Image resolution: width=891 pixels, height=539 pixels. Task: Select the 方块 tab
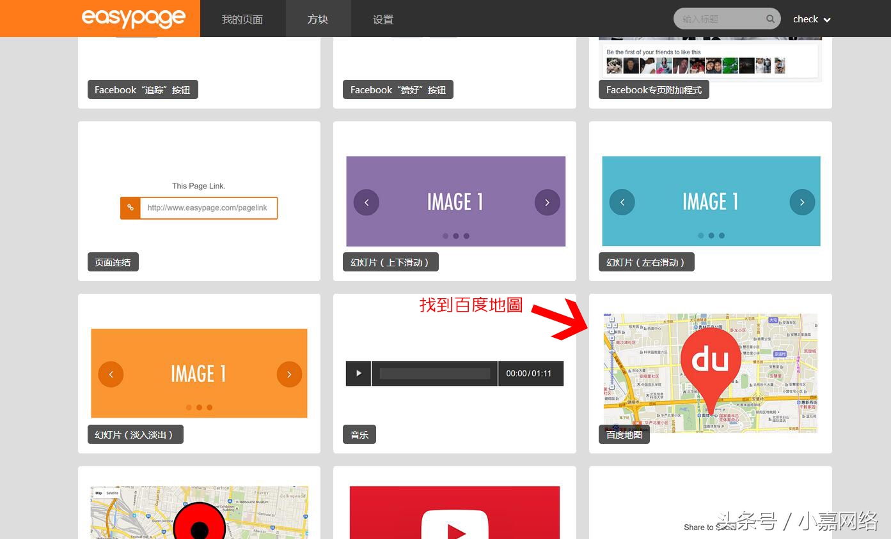318,19
